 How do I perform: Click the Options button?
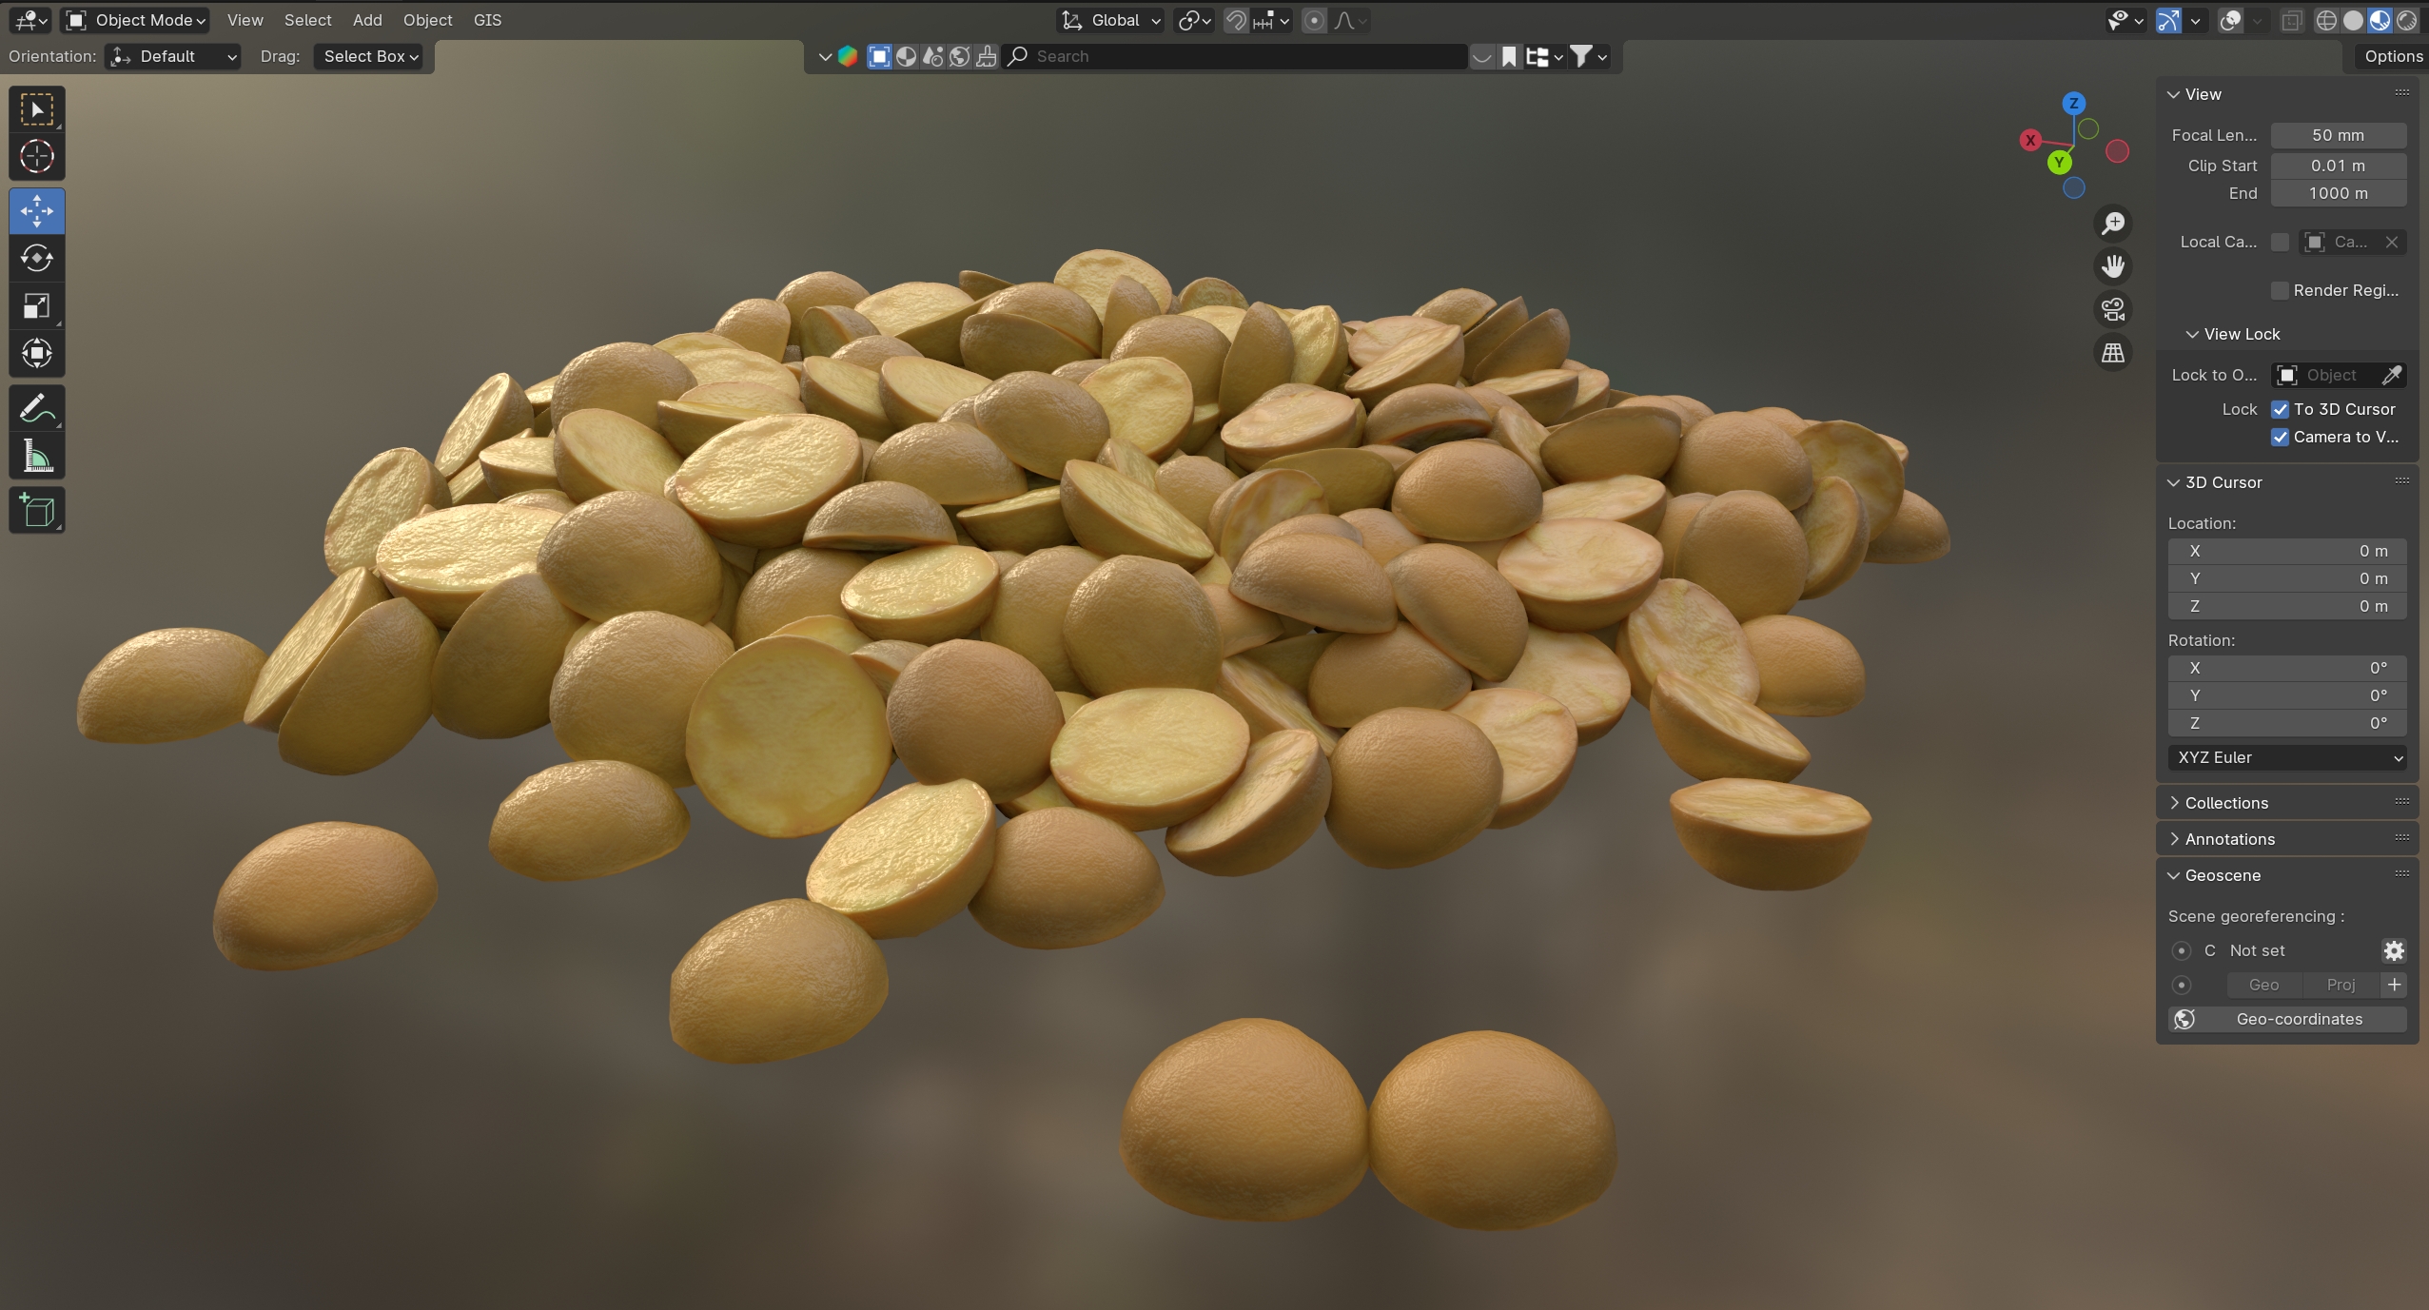coord(2392,56)
